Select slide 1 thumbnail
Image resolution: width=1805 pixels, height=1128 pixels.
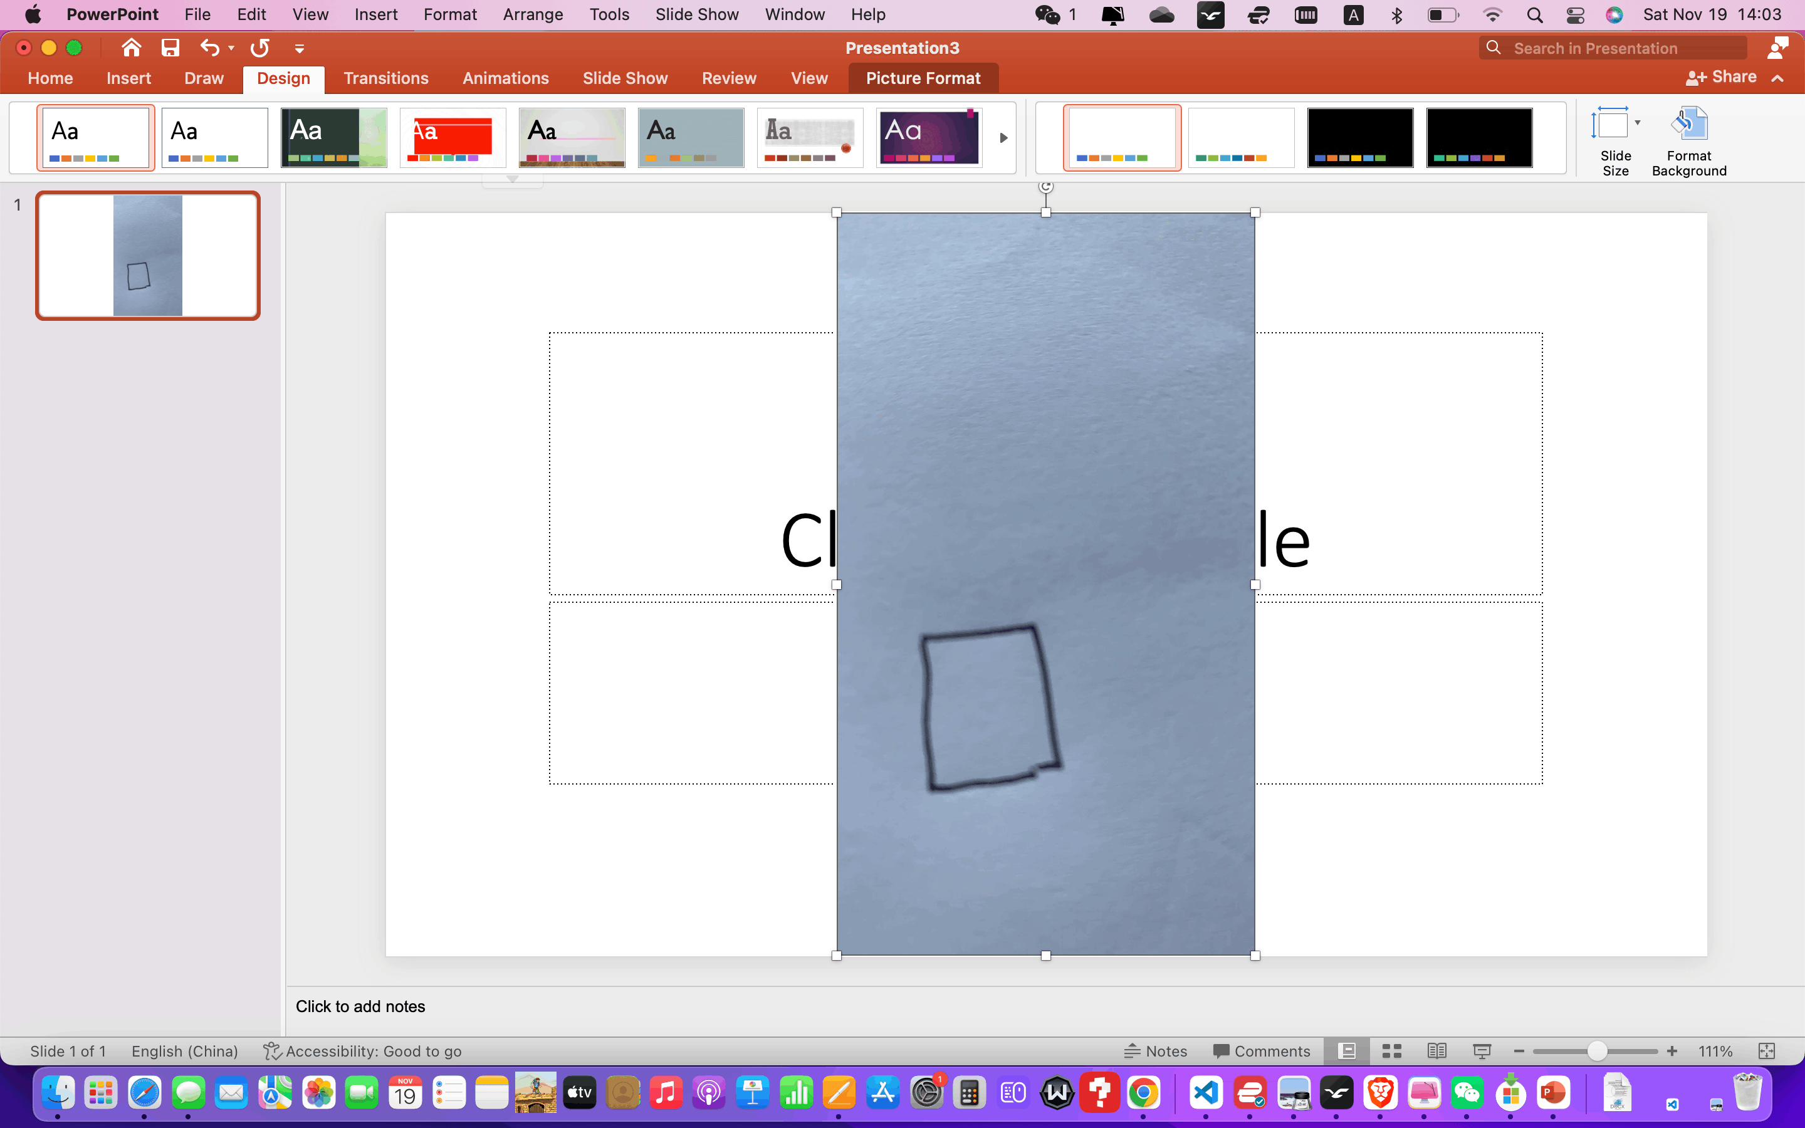(148, 255)
